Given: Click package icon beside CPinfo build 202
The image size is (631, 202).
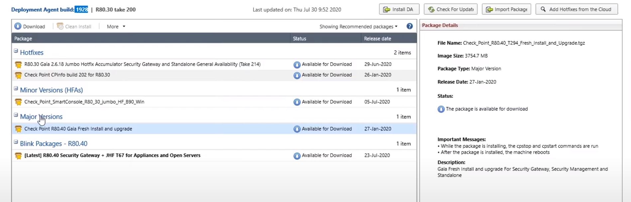Looking at the screenshot, I should [x=18, y=75].
